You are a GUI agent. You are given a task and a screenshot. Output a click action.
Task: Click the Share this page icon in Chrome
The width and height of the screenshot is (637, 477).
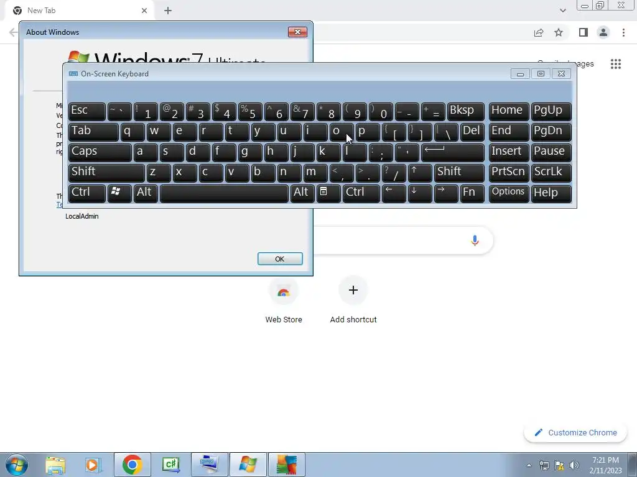point(539,32)
